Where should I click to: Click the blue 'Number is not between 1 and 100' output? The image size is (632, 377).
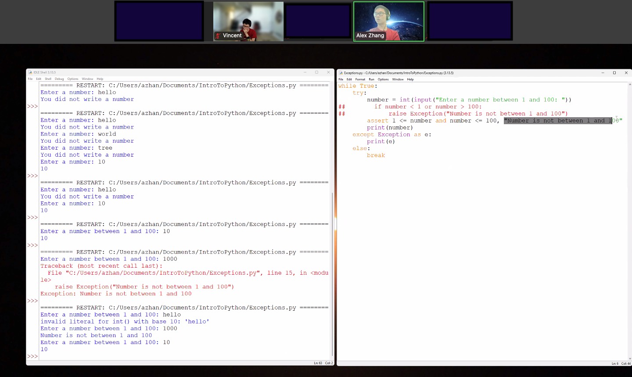(96, 335)
